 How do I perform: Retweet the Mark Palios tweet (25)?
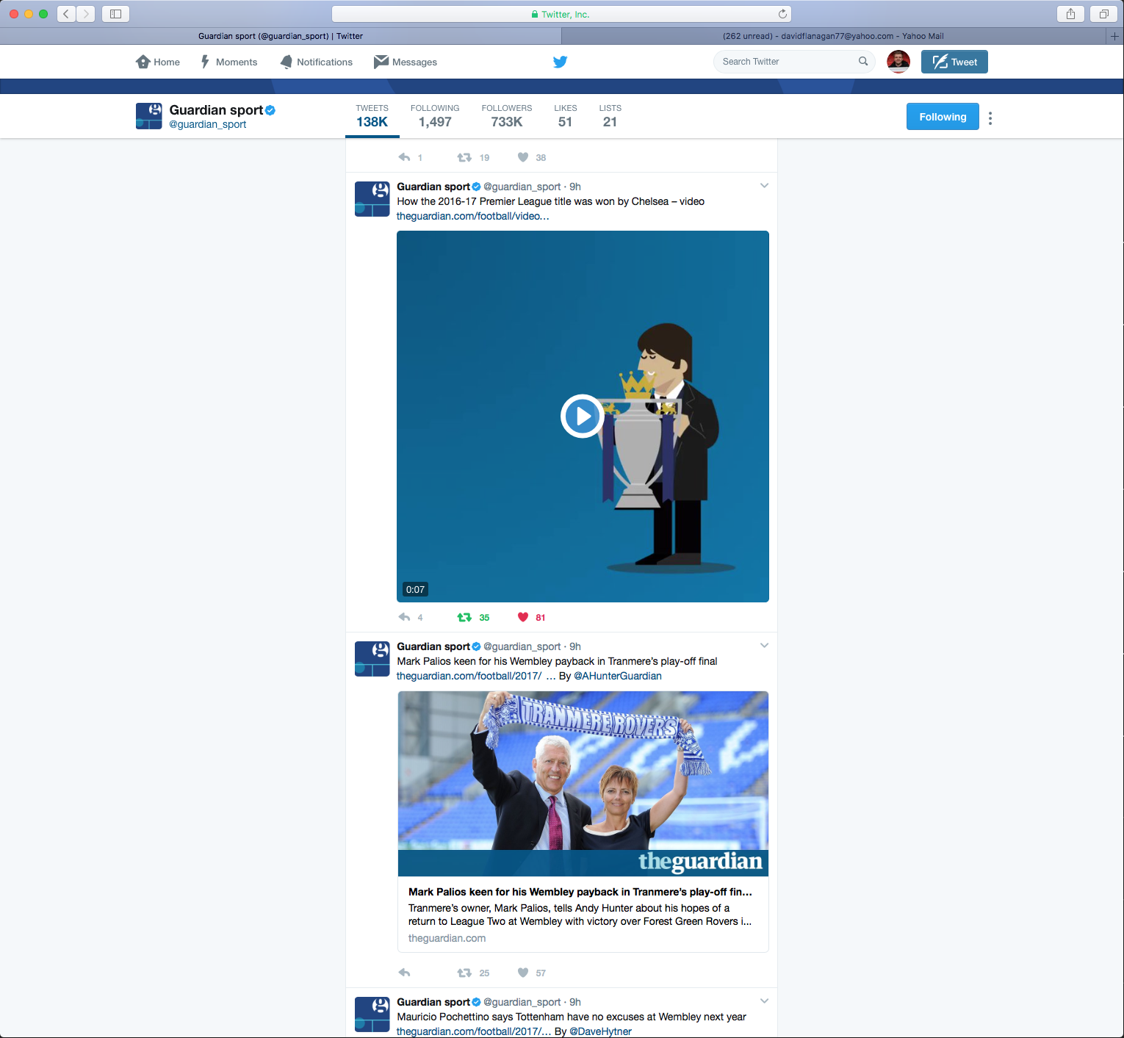point(464,973)
